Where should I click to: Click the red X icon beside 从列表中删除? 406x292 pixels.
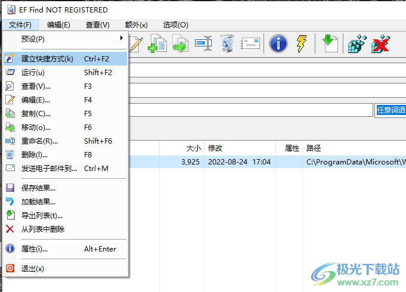[x=10, y=229]
